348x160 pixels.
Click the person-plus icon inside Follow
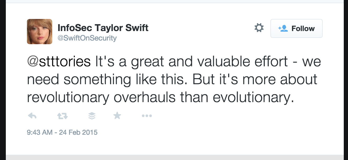[283, 28]
